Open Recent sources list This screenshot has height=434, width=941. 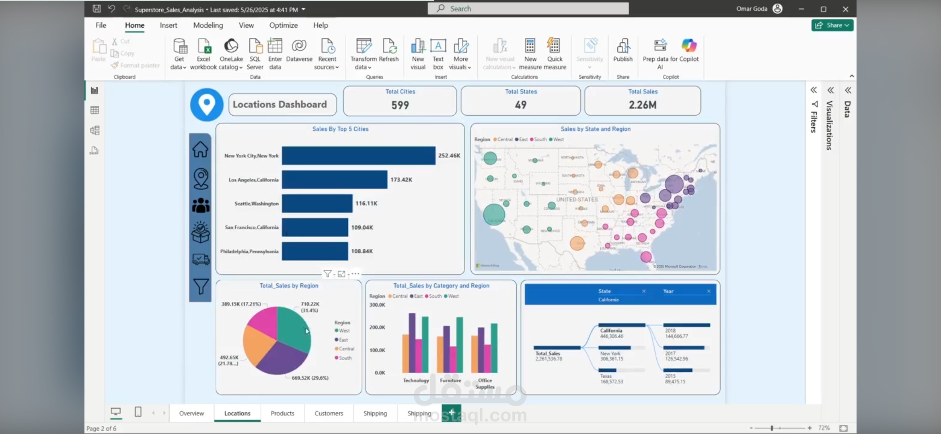327,54
